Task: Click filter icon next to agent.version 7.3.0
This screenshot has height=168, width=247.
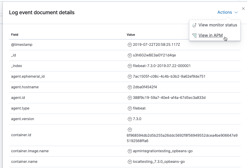Action: (130, 119)
